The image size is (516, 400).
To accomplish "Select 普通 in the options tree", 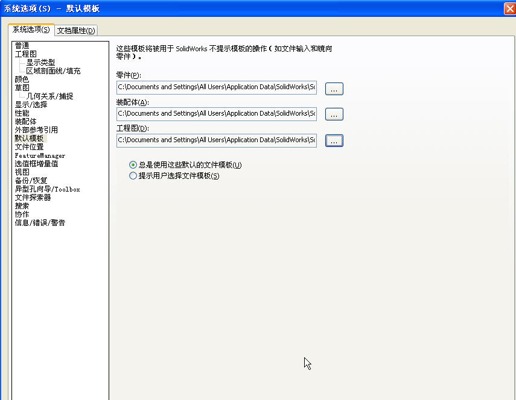I will (22, 46).
